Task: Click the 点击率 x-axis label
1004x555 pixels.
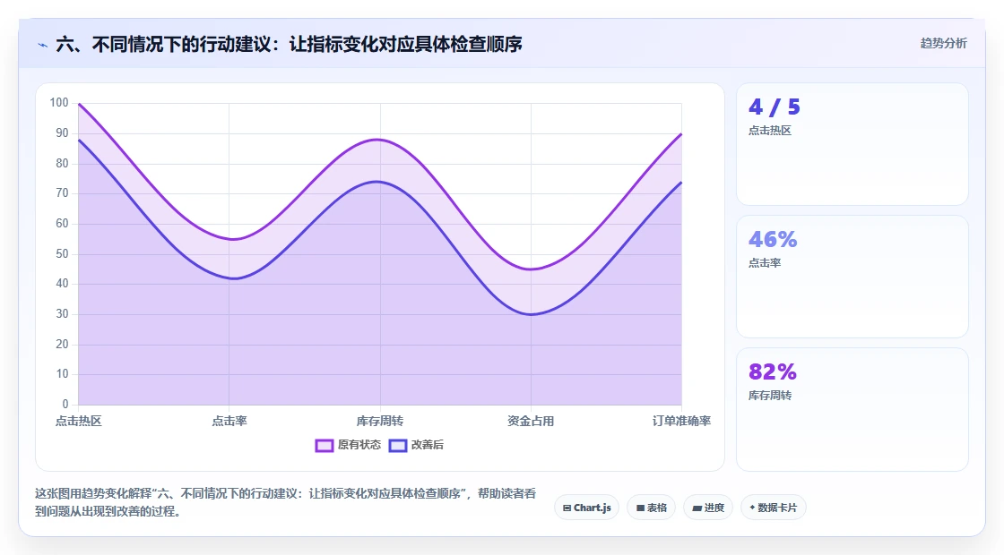Action: [229, 421]
